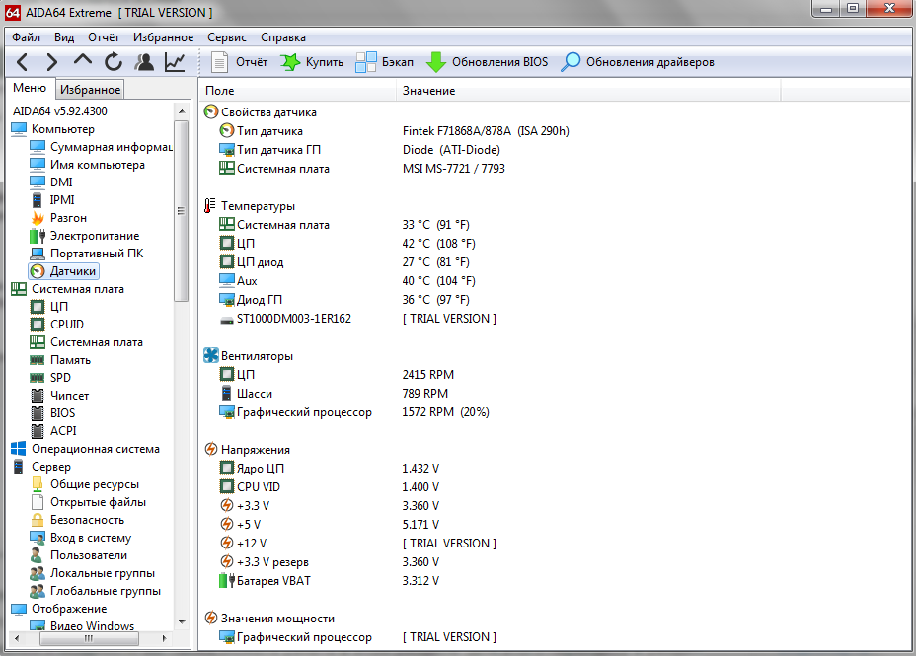Click the Back navigation arrow
The image size is (916, 656).
[22, 62]
